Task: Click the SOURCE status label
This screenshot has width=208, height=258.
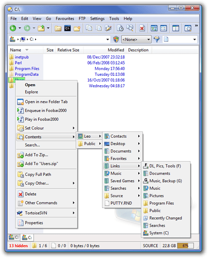Action: (x=150, y=246)
